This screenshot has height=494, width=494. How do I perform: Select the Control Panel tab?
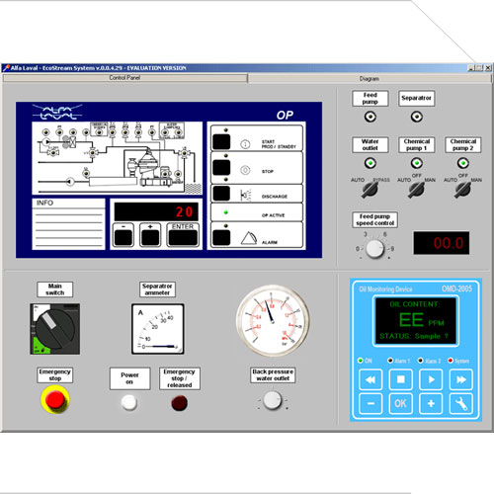[124, 78]
